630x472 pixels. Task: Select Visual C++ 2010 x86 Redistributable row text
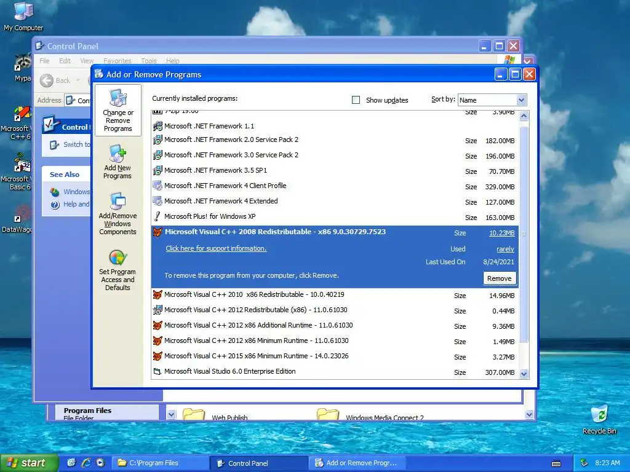click(254, 294)
